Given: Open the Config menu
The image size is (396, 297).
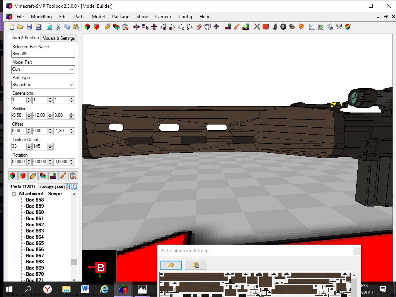Looking at the screenshot, I should [x=185, y=17].
